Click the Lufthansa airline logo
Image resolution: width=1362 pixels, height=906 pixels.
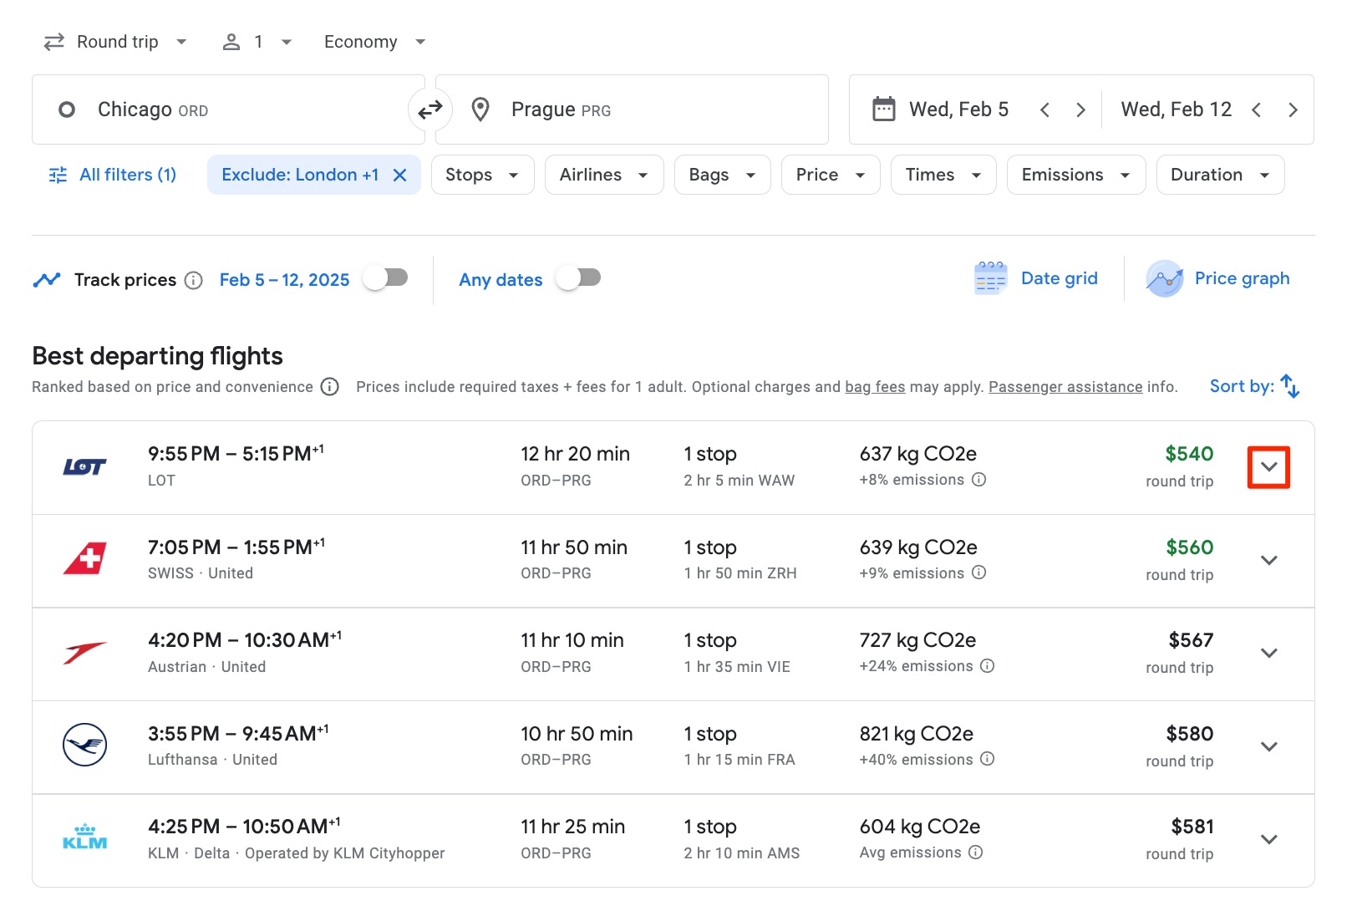pyautogui.click(x=84, y=745)
